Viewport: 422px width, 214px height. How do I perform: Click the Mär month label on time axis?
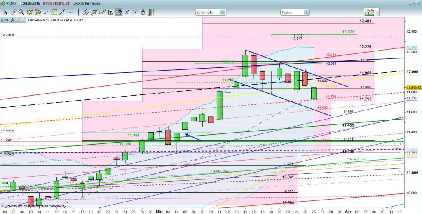[x=159, y=212]
